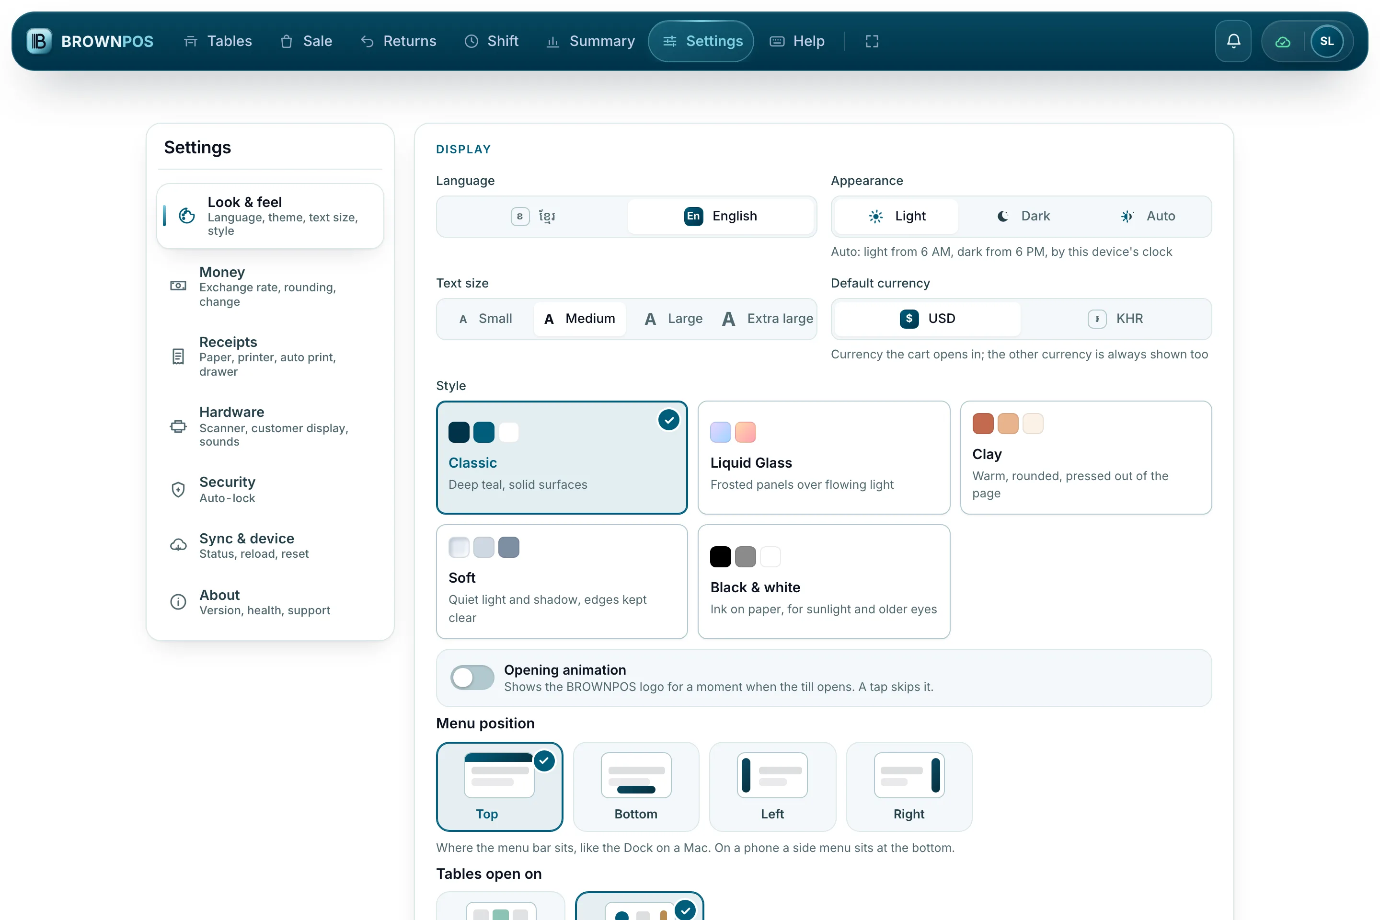Open the Help tab
This screenshot has width=1380, height=920.
coord(797,41)
